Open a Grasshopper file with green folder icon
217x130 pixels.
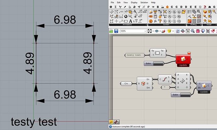[x=111, y=31]
